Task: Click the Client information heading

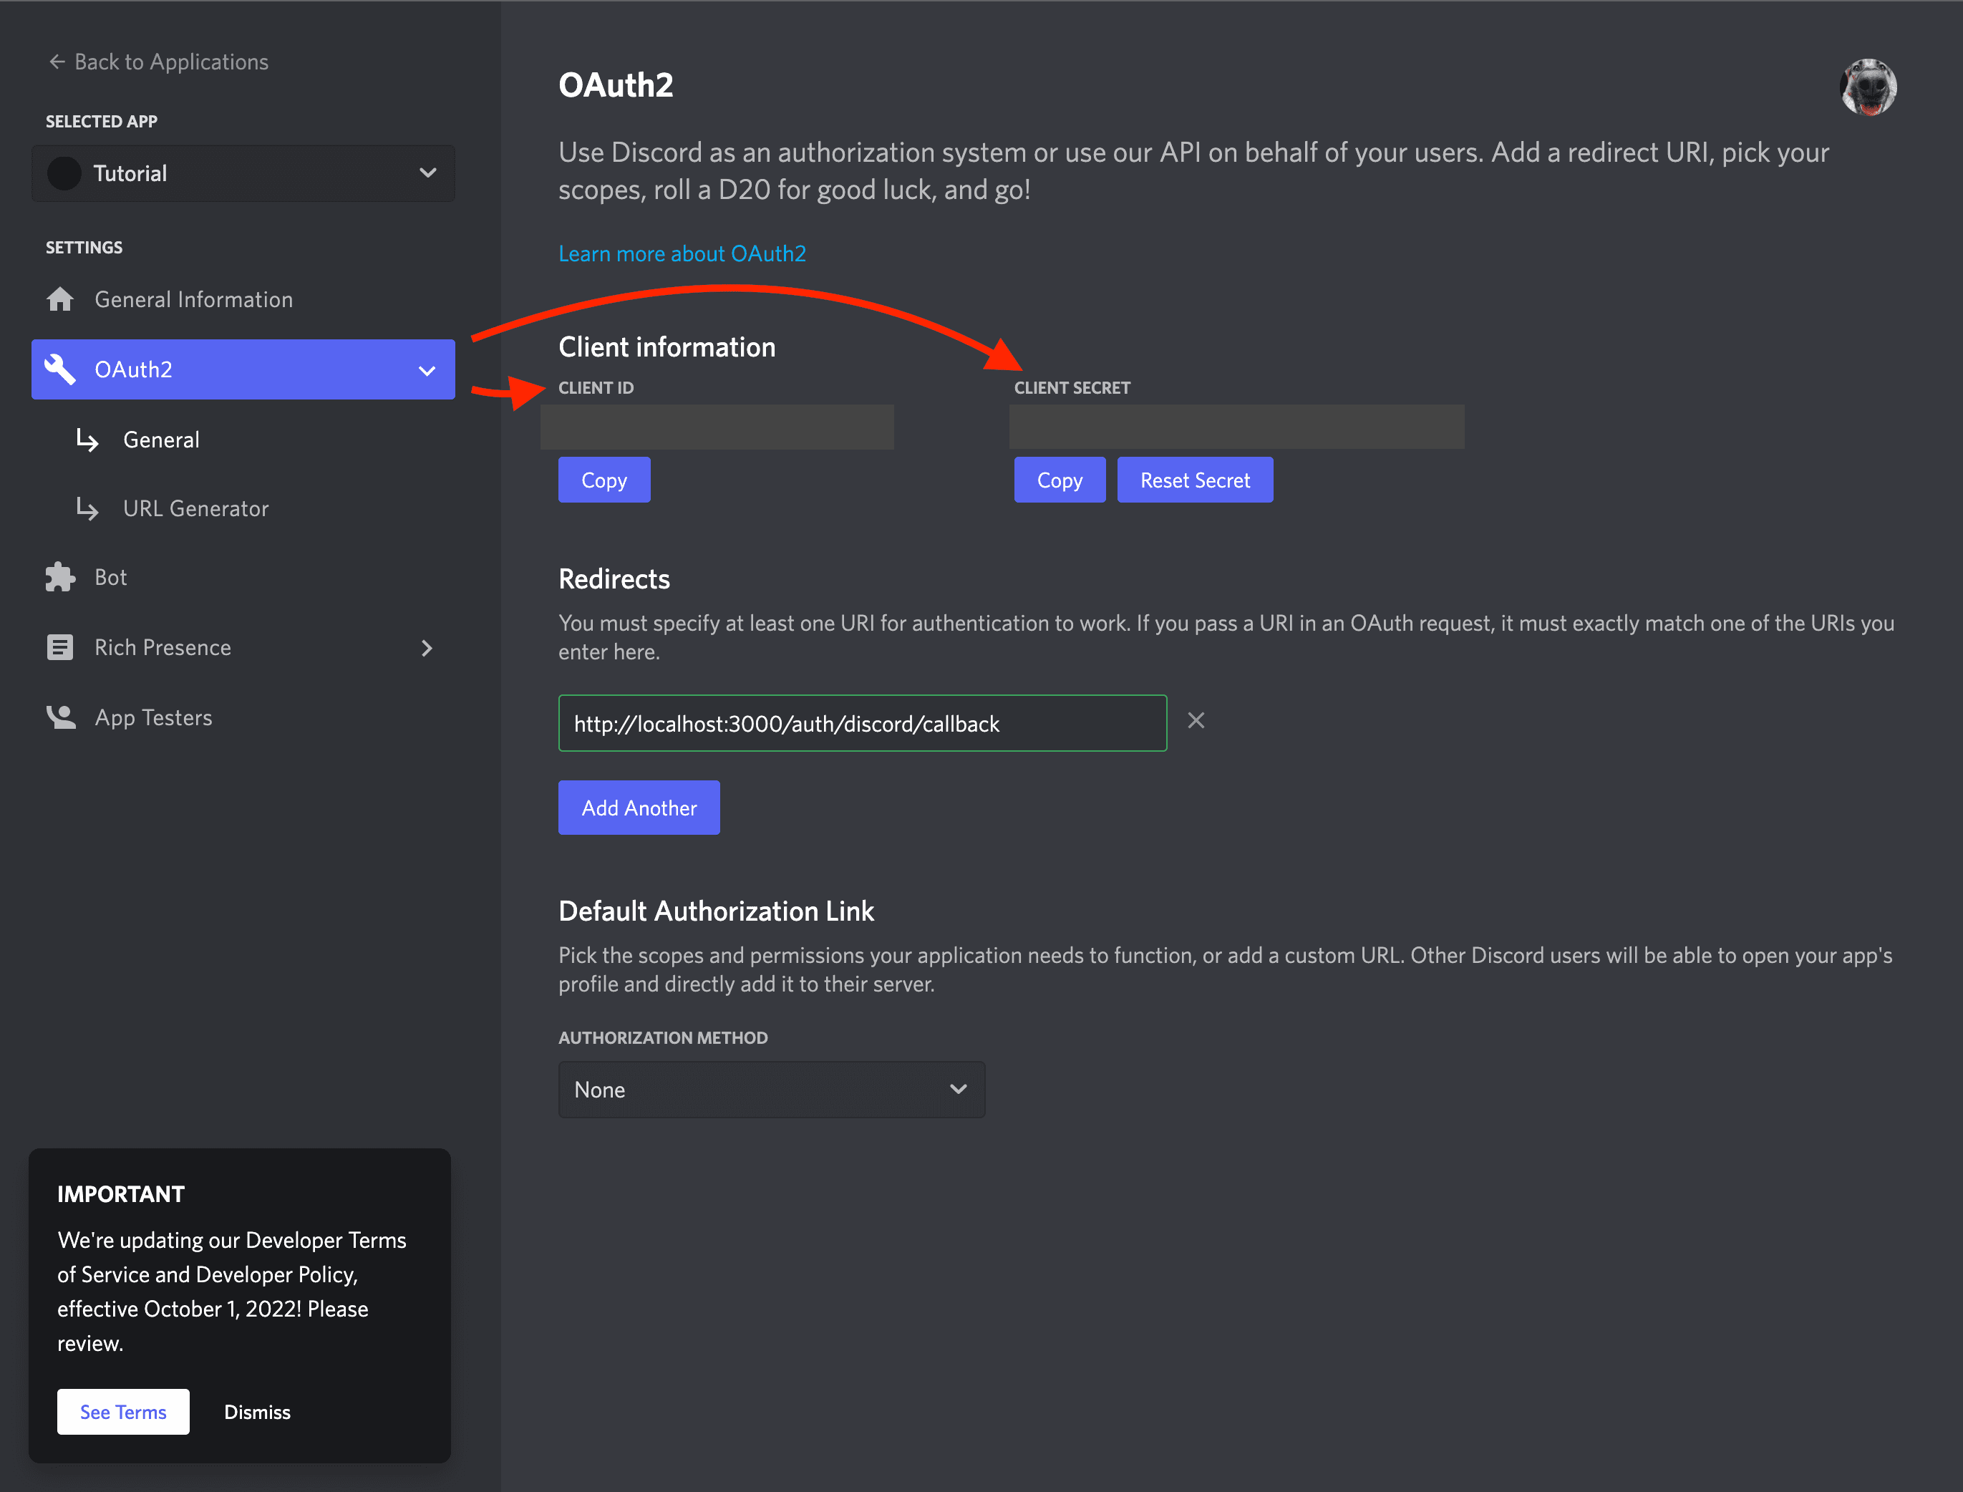Action: point(667,347)
